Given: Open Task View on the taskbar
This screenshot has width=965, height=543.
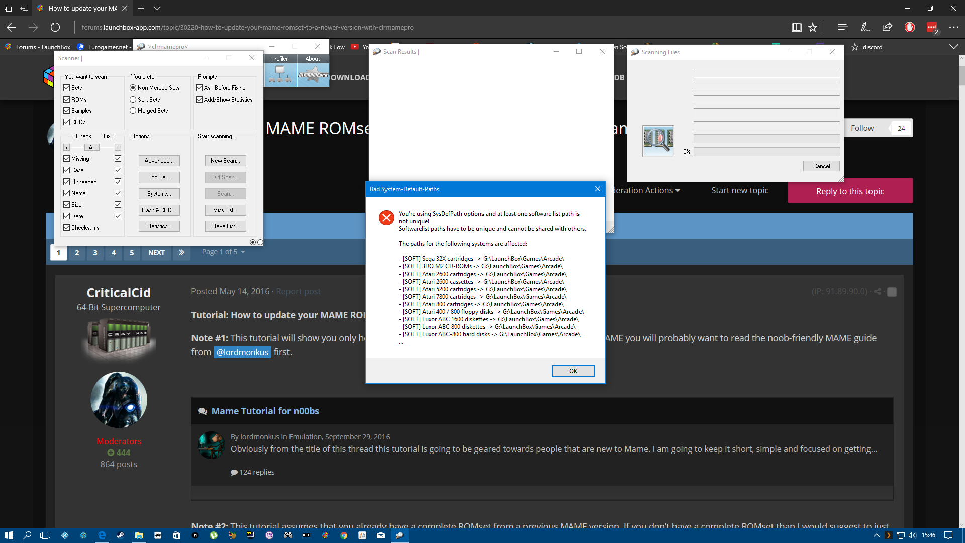Looking at the screenshot, I should coord(45,535).
